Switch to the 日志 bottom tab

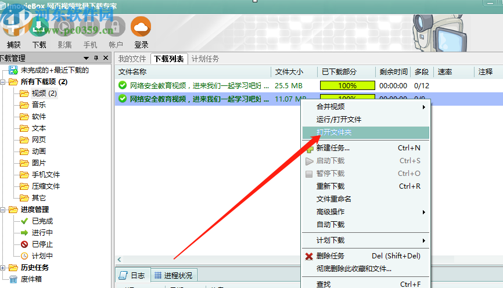(x=132, y=275)
